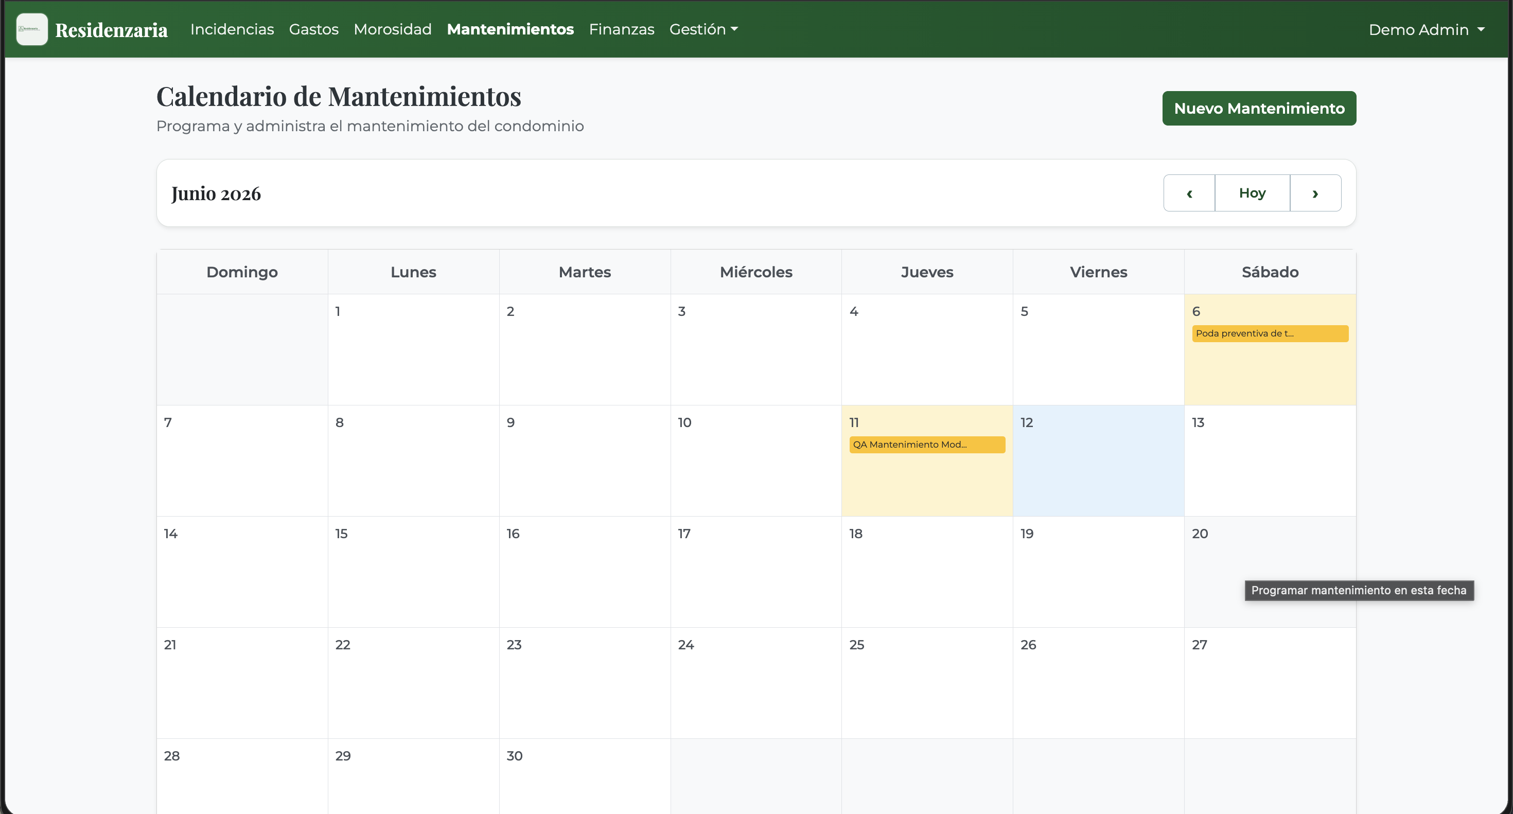Image resolution: width=1513 pixels, height=814 pixels.
Task: Click the day 21 calendar cell
Action: [x=242, y=683]
